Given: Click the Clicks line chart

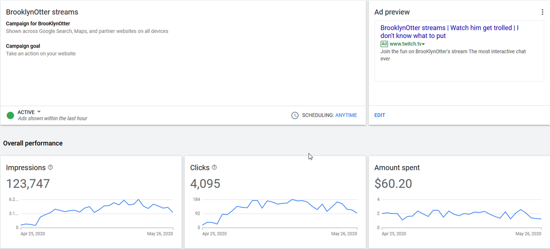Looking at the screenshot, I should click(x=280, y=213).
